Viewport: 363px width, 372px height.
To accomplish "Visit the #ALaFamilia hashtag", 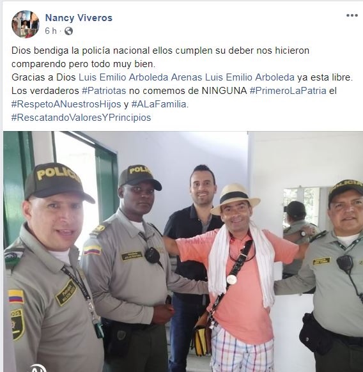I will 159,104.
